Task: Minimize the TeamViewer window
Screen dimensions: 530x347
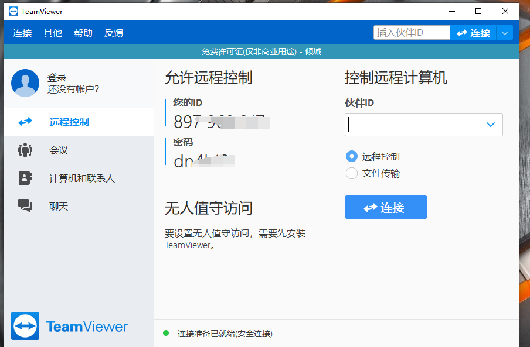Action: tap(452, 11)
